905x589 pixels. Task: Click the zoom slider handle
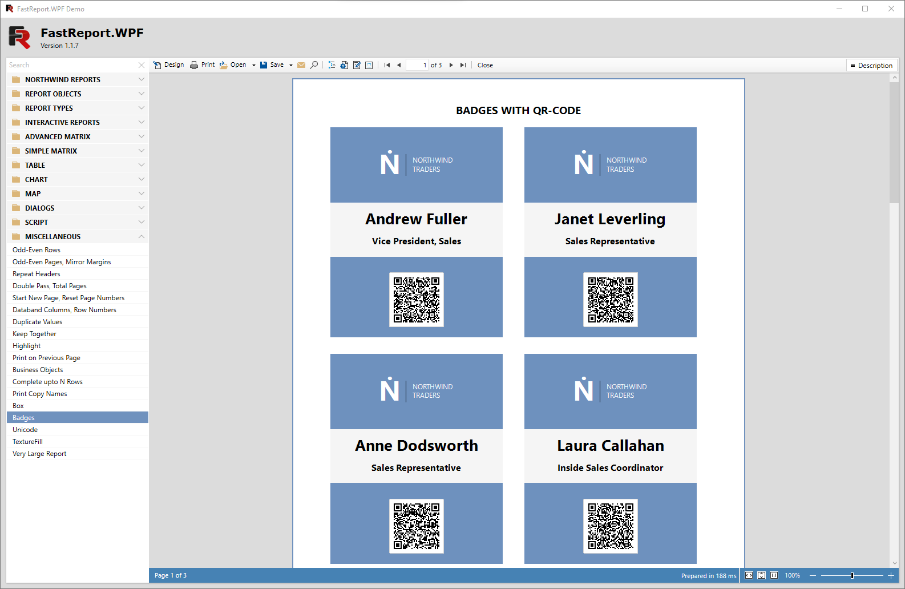tap(852, 575)
